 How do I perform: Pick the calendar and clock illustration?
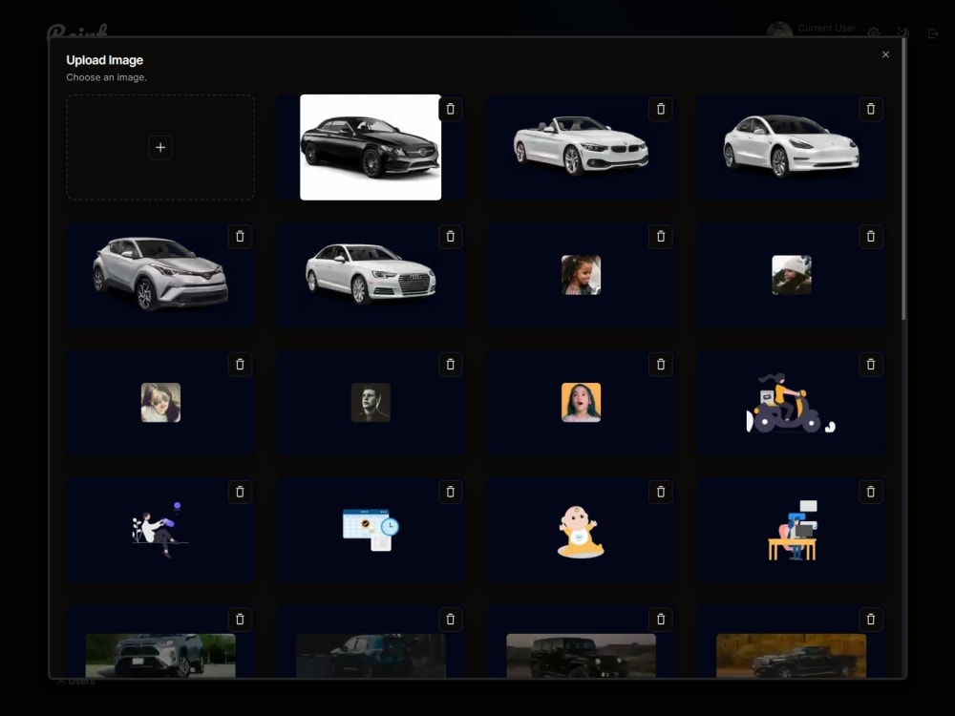(x=371, y=530)
